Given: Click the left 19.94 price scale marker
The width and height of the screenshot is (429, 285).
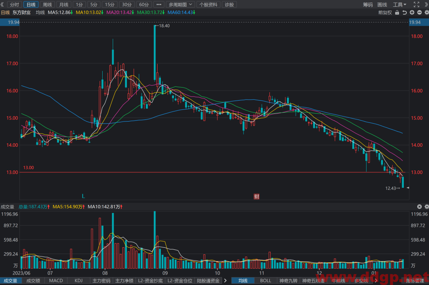Looking at the screenshot, I should pyautogui.click(x=10, y=22).
